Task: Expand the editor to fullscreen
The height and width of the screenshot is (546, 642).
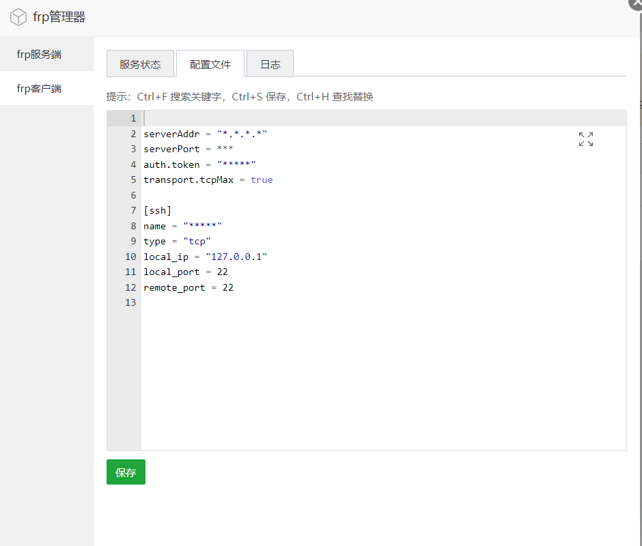Action: point(585,139)
